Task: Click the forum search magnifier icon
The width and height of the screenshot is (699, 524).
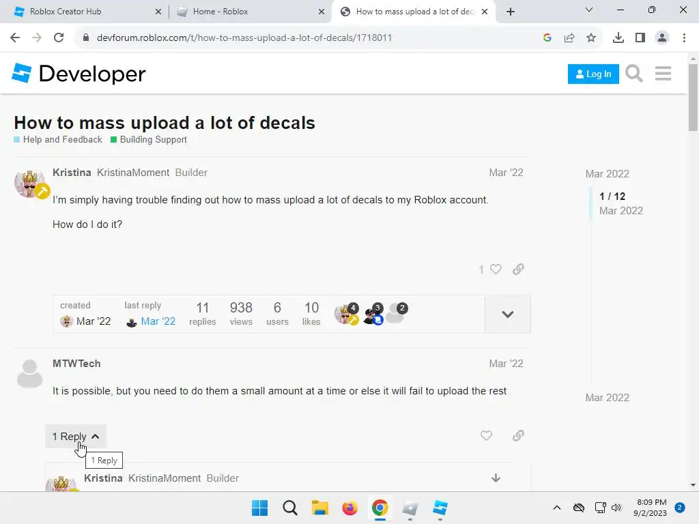Action: [x=634, y=74]
